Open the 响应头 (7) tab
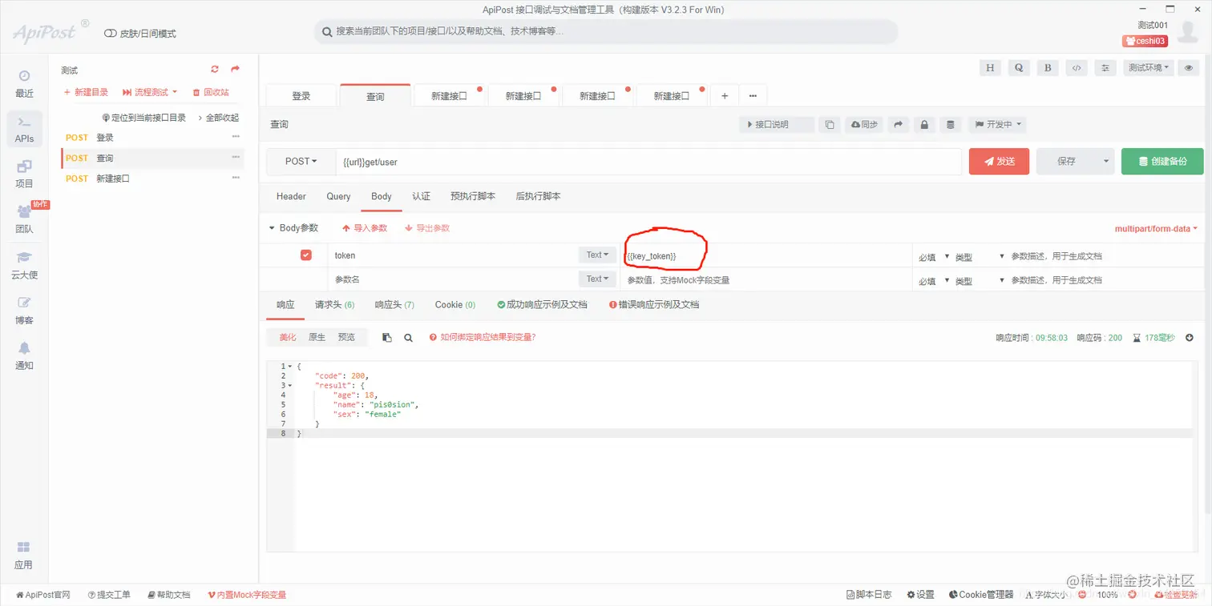The height and width of the screenshot is (606, 1212). (394, 305)
